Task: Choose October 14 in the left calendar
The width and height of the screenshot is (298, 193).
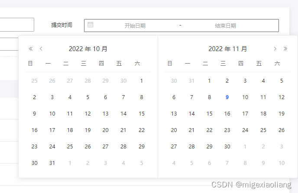Action: pos(123,114)
